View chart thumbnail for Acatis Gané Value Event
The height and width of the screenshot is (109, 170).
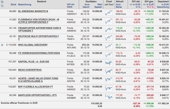click(109, 80)
